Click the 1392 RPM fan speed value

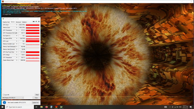[x=22, y=38]
